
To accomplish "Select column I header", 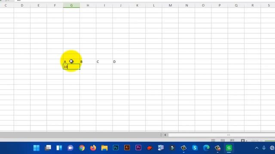I will pyautogui.click(x=104, y=6).
